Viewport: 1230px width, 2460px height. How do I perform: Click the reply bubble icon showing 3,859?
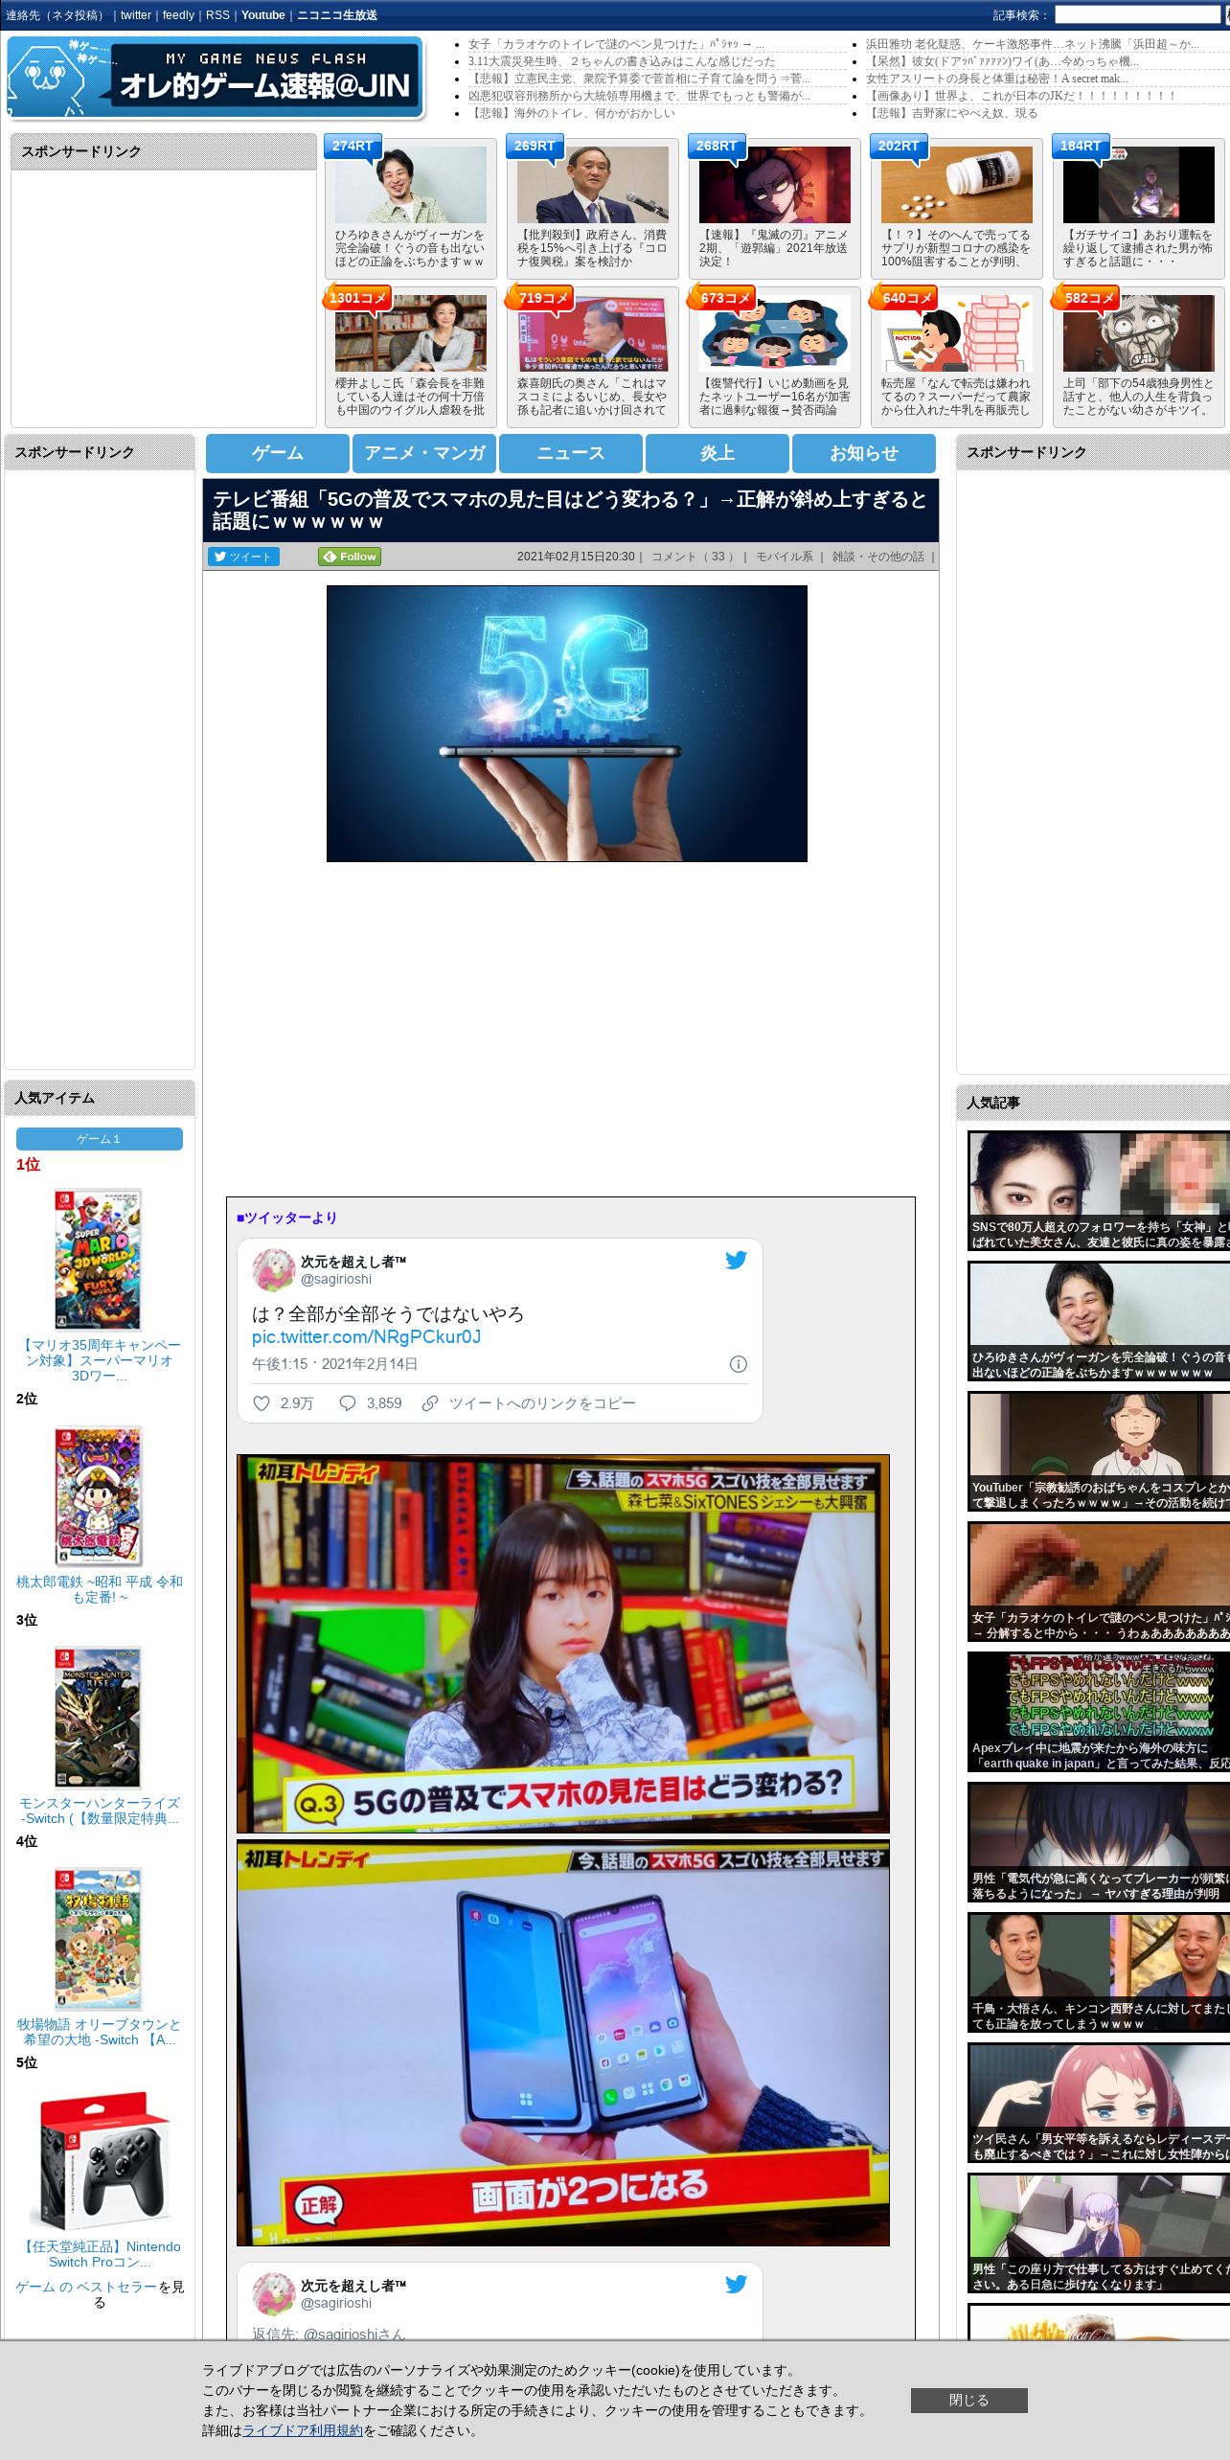click(x=348, y=1403)
